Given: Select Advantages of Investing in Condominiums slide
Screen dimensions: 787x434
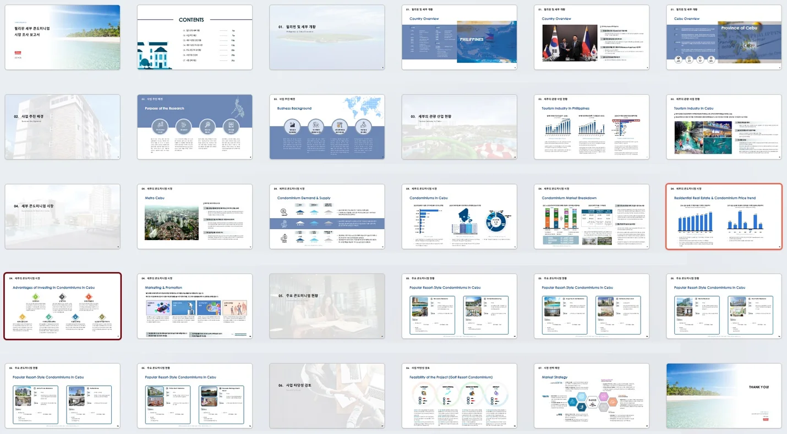Looking at the screenshot, I should (63, 306).
